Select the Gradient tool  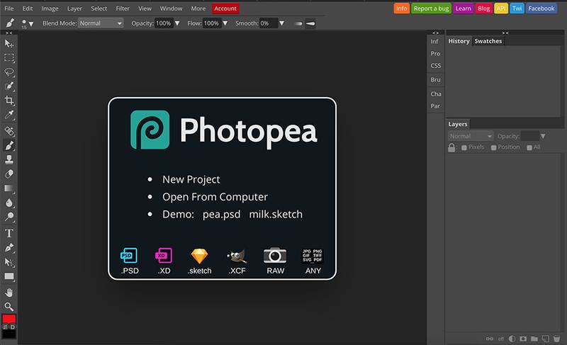(x=9, y=188)
